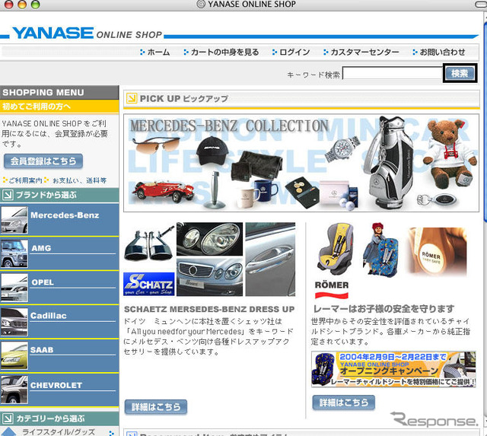
Task: Click 詳細はこちら under Römer section
Action: pos(343,403)
